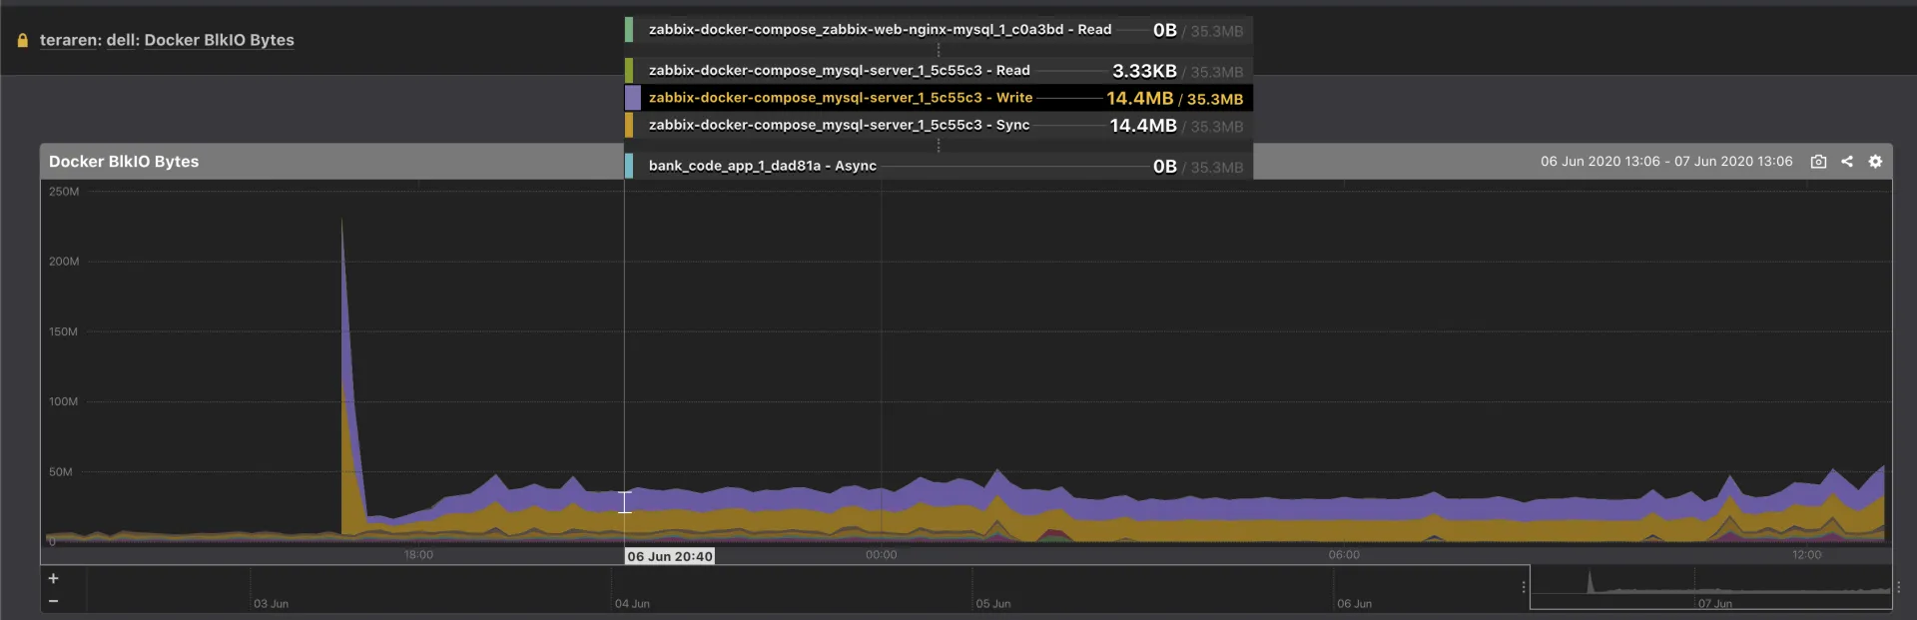Zoom out with the minus icon
Viewport: 1917px width, 620px height.
click(54, 601)
